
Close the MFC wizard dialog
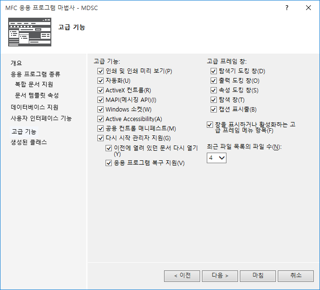coord(308,8)
